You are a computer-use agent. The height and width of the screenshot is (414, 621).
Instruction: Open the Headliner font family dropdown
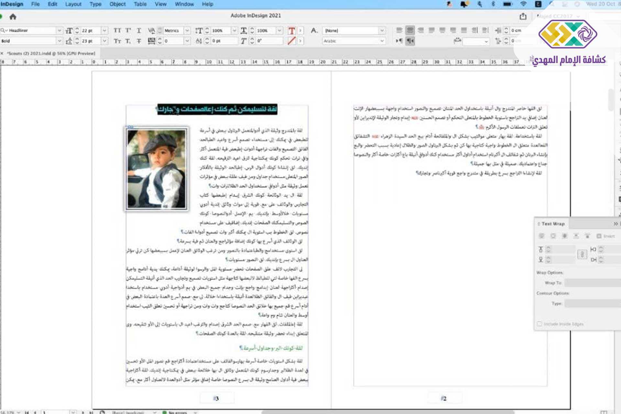(59, 30)
